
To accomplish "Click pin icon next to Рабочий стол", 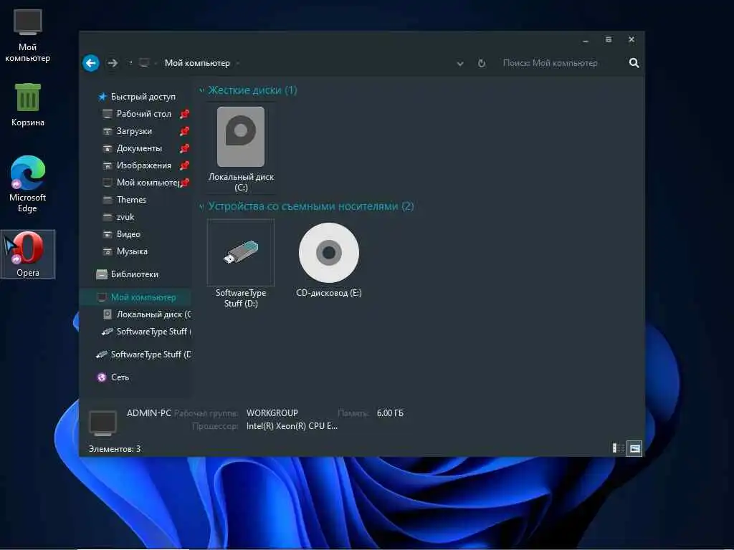I will click(185, 114).
